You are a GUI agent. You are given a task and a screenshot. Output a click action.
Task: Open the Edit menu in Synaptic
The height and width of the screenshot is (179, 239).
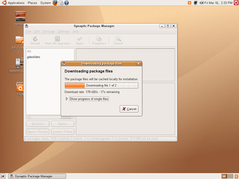[37, 32]
